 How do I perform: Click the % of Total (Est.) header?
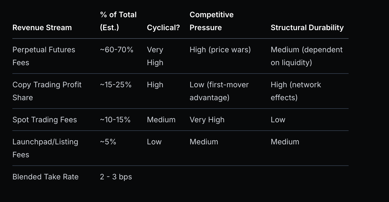[118, 21]
